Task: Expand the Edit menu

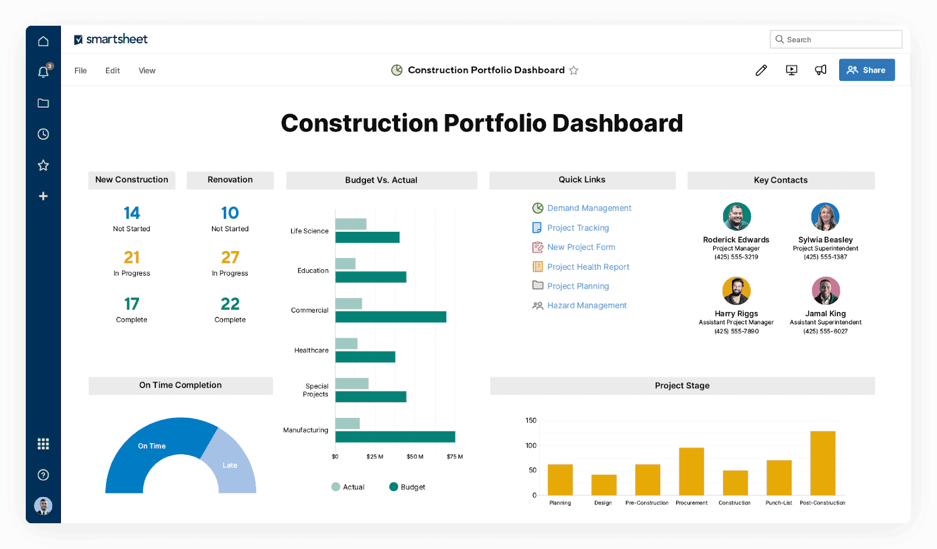Action: tap(112, 70)
